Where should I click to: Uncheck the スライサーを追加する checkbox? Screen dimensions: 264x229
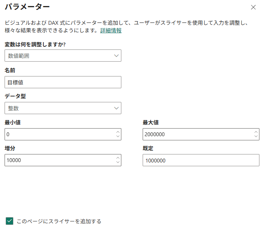[10, 221]
